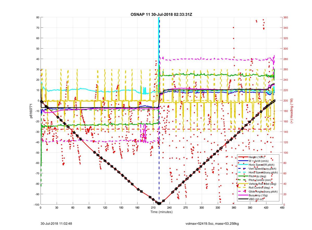312x230 pixels.
Task: Click the "Pitch Up (deg)" legend entry
Action: click(258, 176)
